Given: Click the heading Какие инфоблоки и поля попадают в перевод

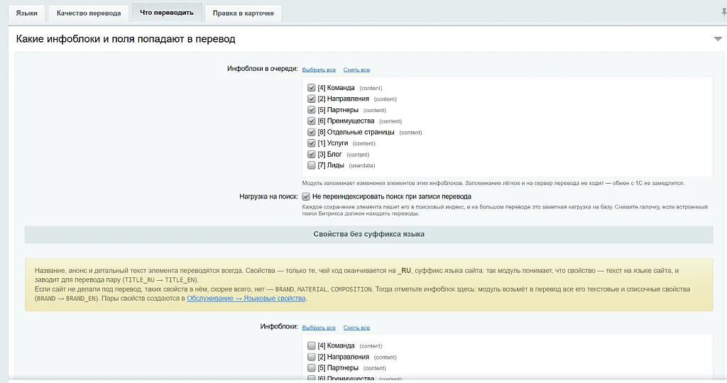Looking at the screenshot, I should click(126, 39).
